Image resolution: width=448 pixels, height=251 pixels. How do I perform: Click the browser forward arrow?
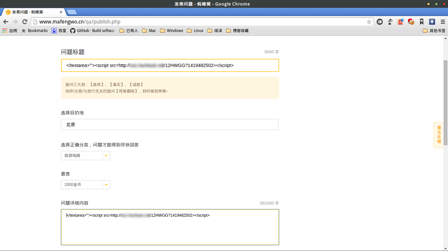click(15, 22)
